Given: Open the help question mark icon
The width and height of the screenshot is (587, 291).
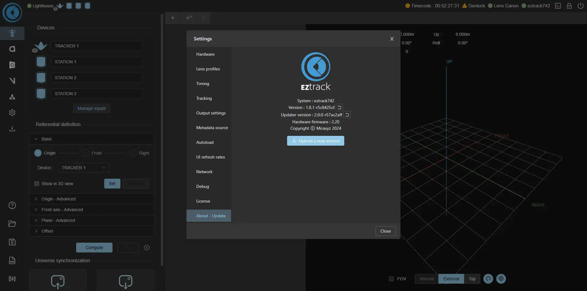Looking at the screenshot, I should (x=12, y=205).
